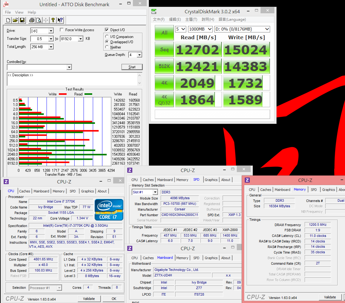Uncheck the Direct I/O checkbox
This screenshot has height=303, width=345.
click(107, 30)
